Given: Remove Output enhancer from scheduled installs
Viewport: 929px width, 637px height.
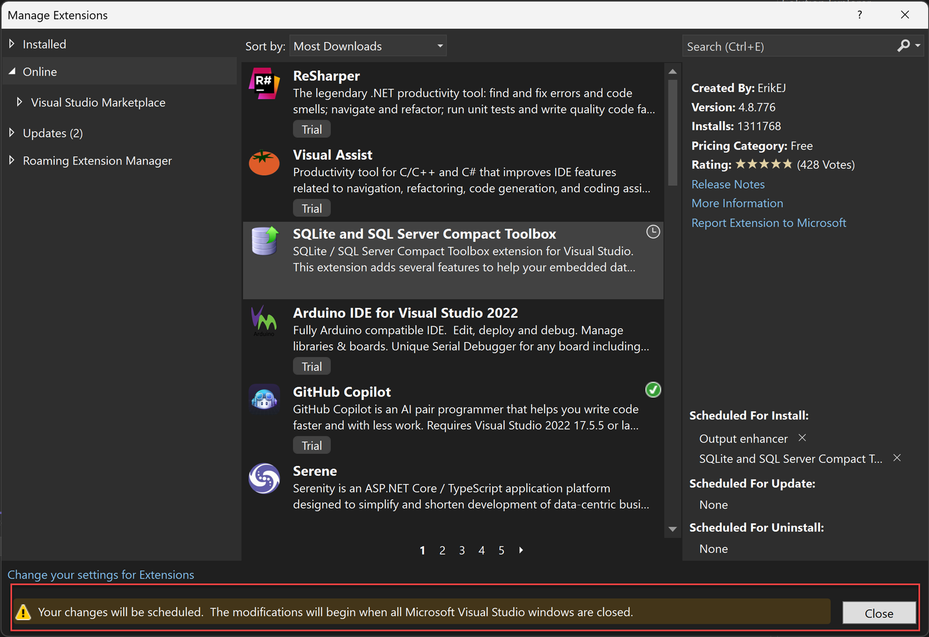Looking at the screenshot, I should coord(802,438).
